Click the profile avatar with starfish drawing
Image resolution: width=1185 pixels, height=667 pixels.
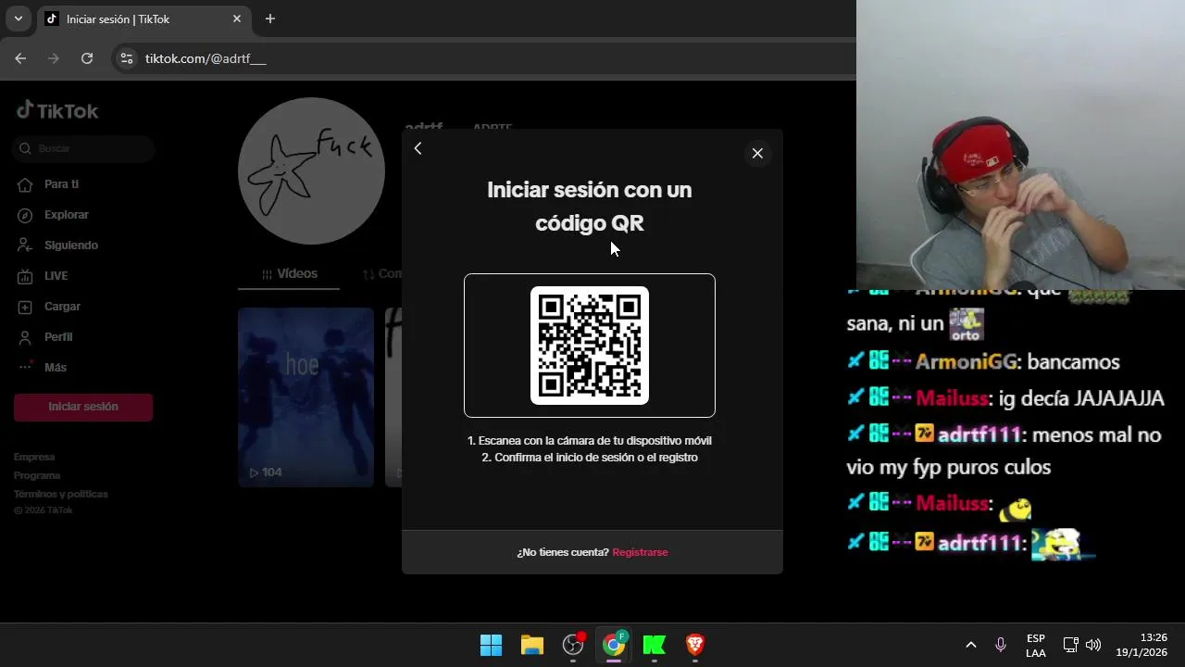[x=311, y=171]
